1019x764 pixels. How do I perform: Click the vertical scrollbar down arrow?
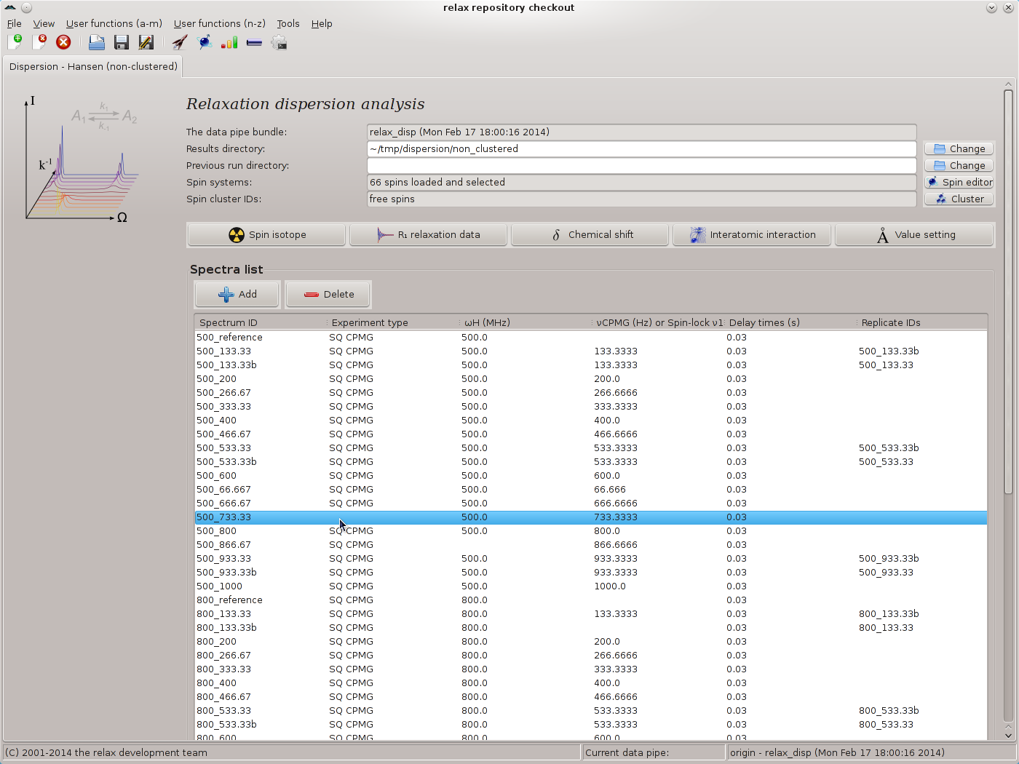1008,735
